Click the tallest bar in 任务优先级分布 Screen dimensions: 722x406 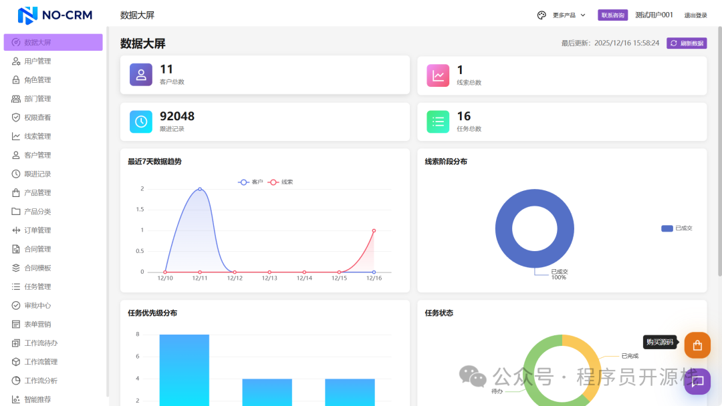[x=185, y=370]
